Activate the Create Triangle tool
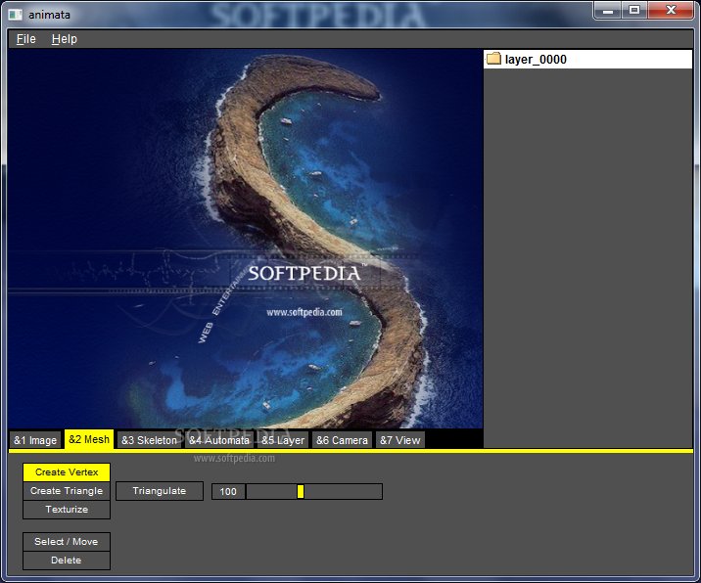Viewport: 701px width, 583px height. pyautogui.click(x=67, y=491)
